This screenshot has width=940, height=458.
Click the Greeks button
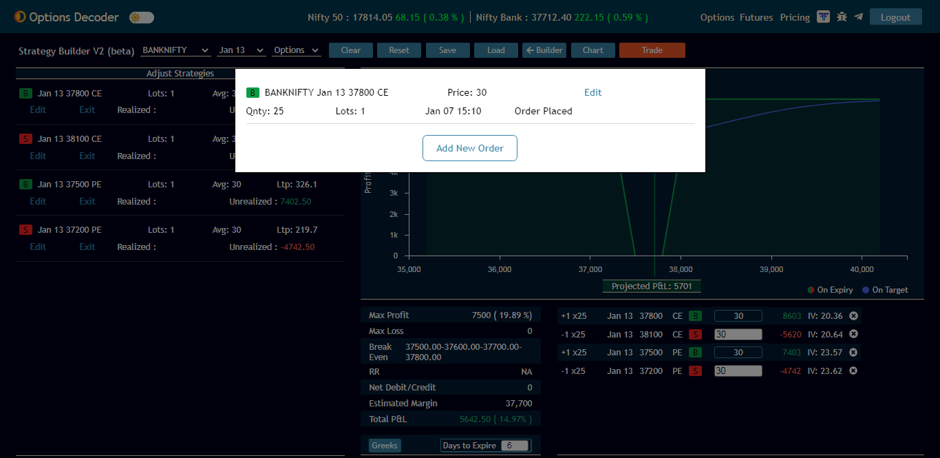point(385,446)
